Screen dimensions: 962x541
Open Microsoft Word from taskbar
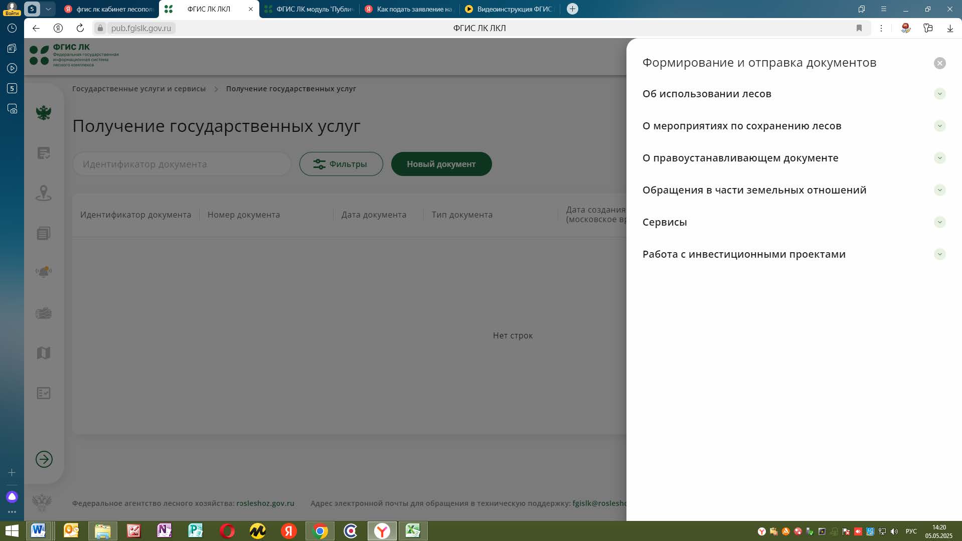[x=39, y=531]
